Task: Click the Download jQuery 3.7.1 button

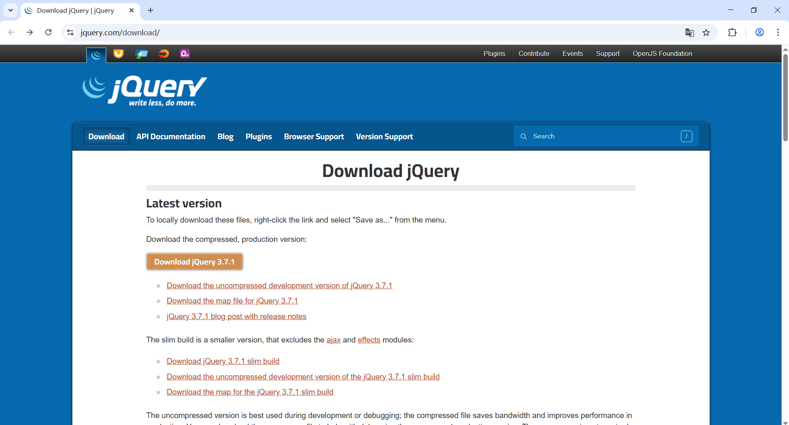Action: (x=194, y=262)
